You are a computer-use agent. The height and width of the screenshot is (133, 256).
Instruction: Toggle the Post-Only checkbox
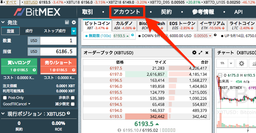(x=5, y=98)
